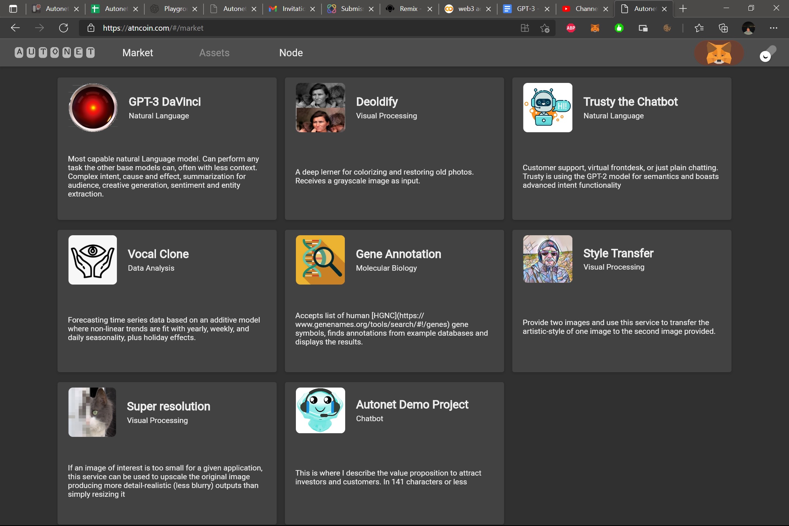
Task: Go forward with the browser forward arrow
Action: pyautogui.click(x=39, y=28)
